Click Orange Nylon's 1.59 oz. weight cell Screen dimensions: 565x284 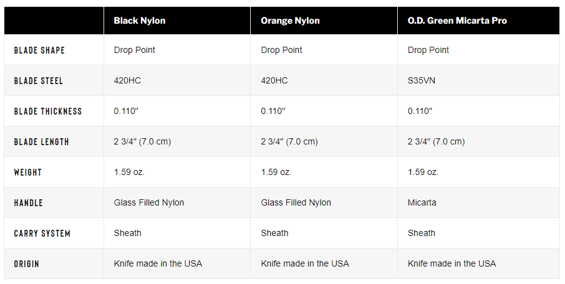tap(276, 172)
